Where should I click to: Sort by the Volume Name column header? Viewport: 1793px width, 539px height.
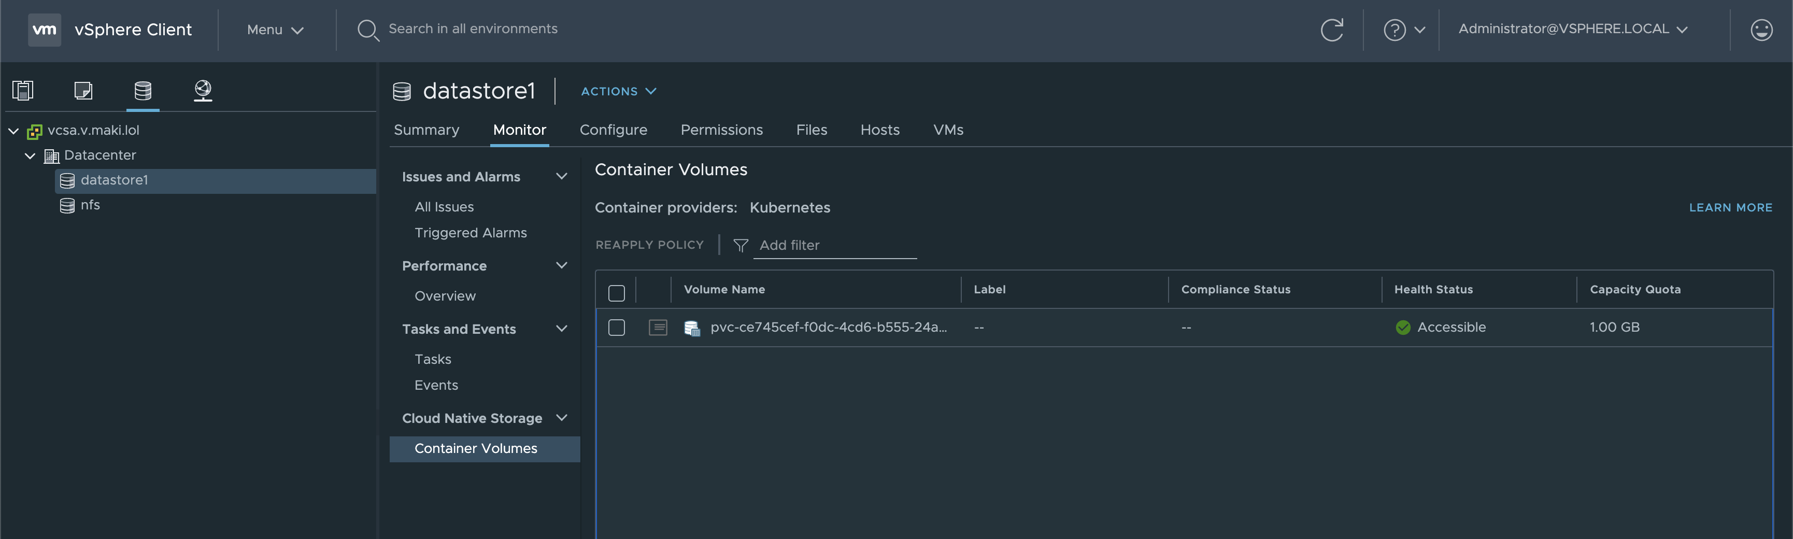tap(724, 290)
